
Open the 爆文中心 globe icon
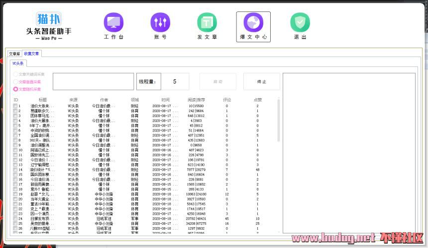pos(253,23)
